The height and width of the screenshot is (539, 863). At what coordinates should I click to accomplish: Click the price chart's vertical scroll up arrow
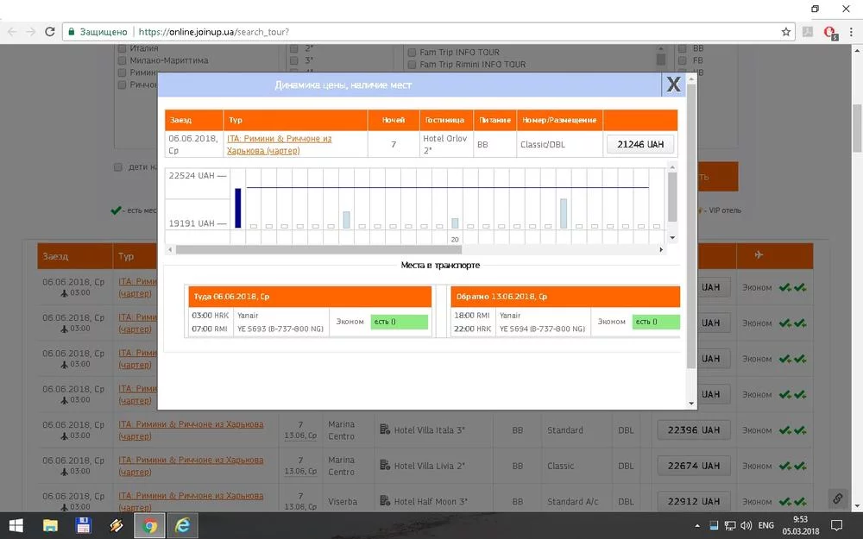click(672, 166)
